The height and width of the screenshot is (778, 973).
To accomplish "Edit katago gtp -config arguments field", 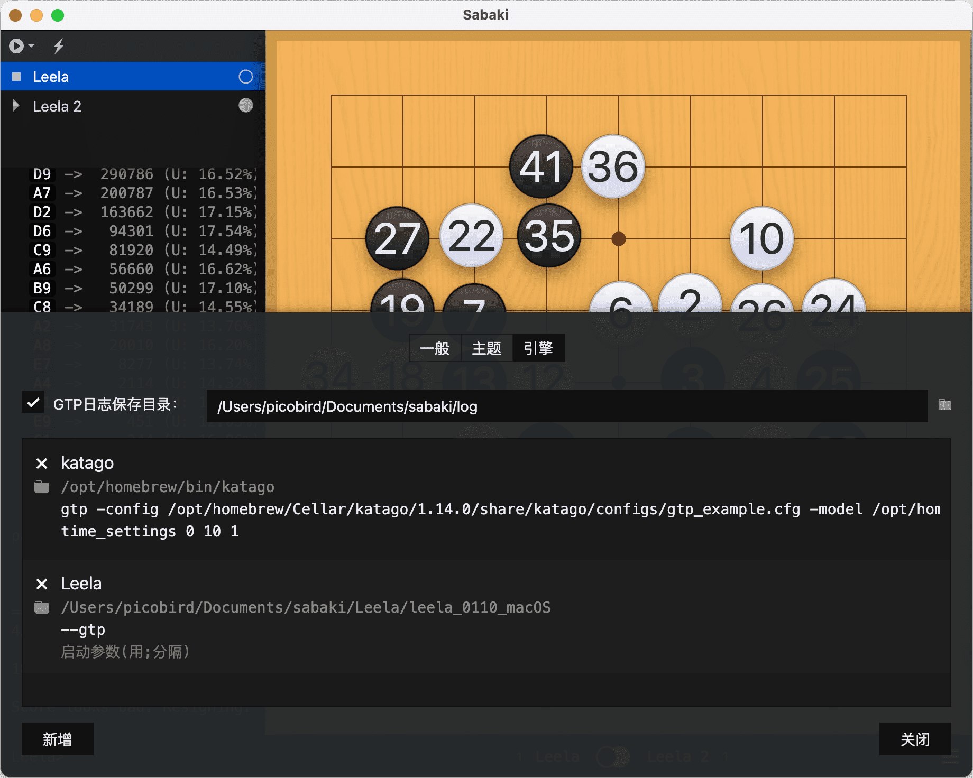I will 500,509.
